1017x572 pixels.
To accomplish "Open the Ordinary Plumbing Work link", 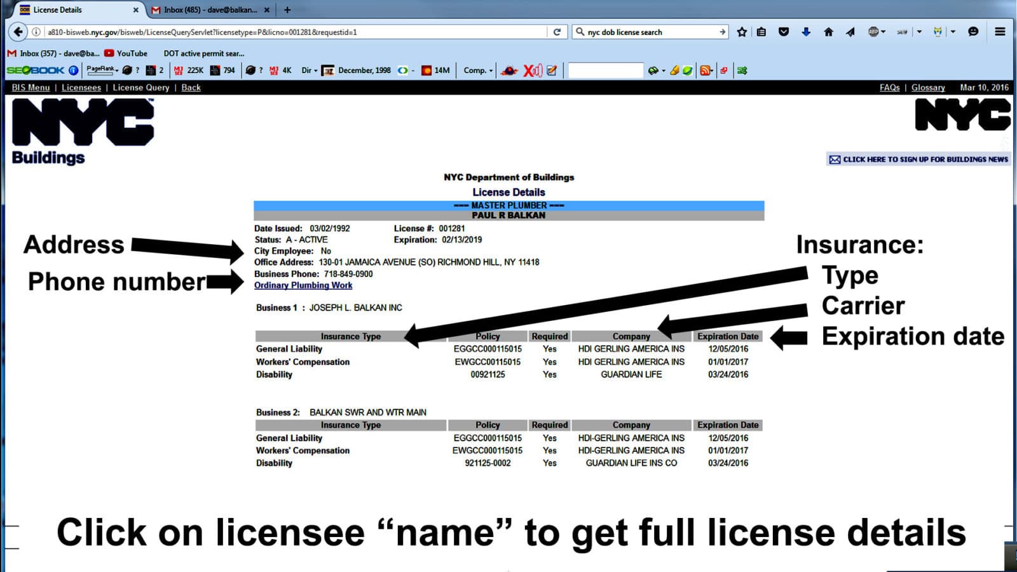I will (x=303, y=285).
